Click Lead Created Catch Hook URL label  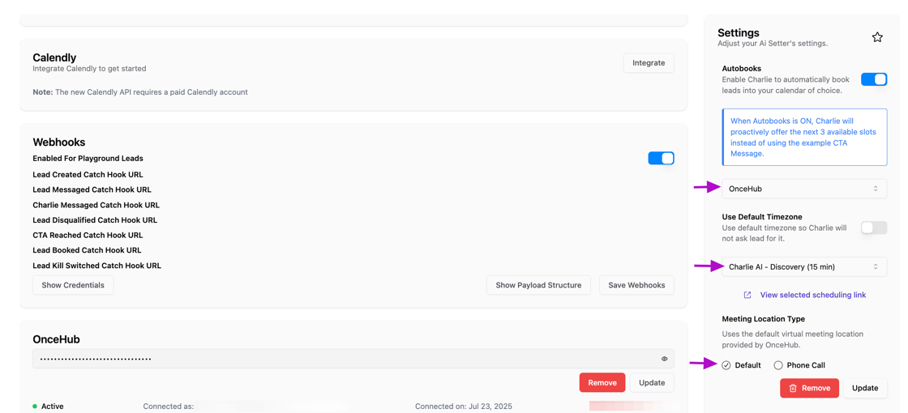coord(88,174)
